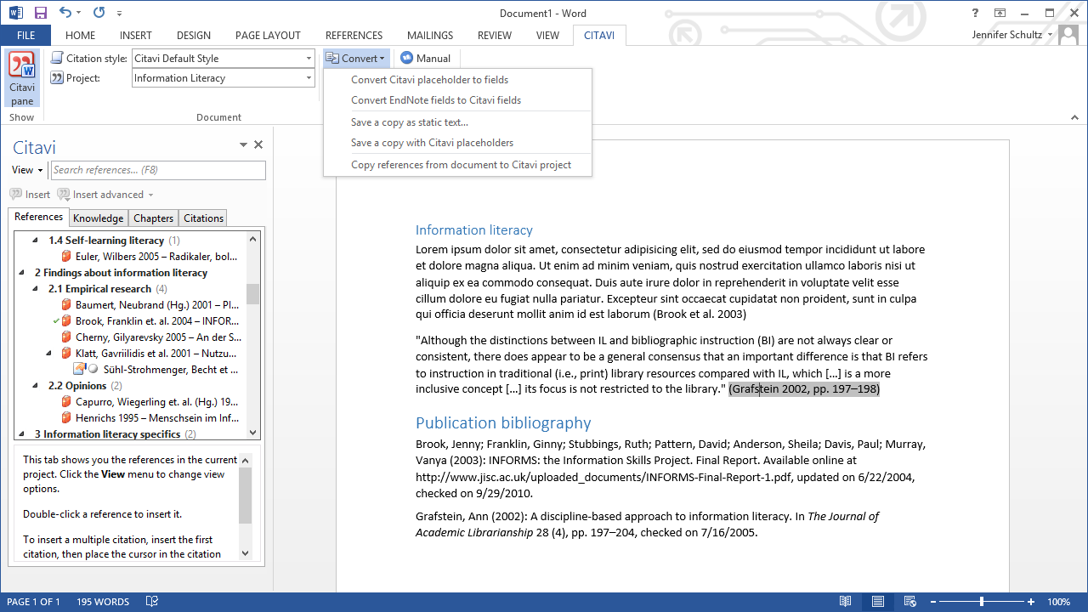Click the Publication bibliography heading
The height and width of the screenshot is (612, 1088).
503,422
